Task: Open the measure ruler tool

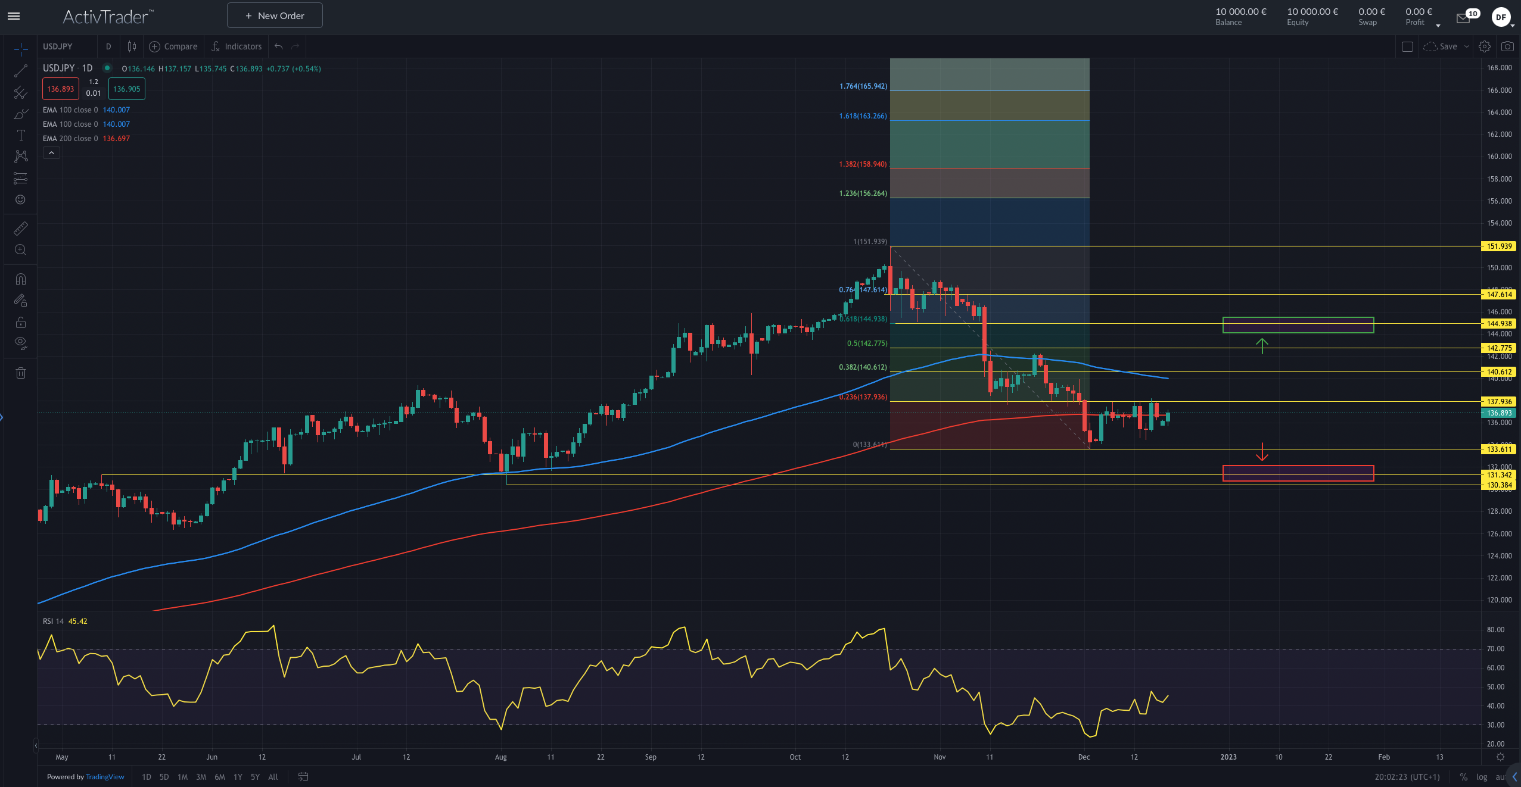Action: coord(20,228)
